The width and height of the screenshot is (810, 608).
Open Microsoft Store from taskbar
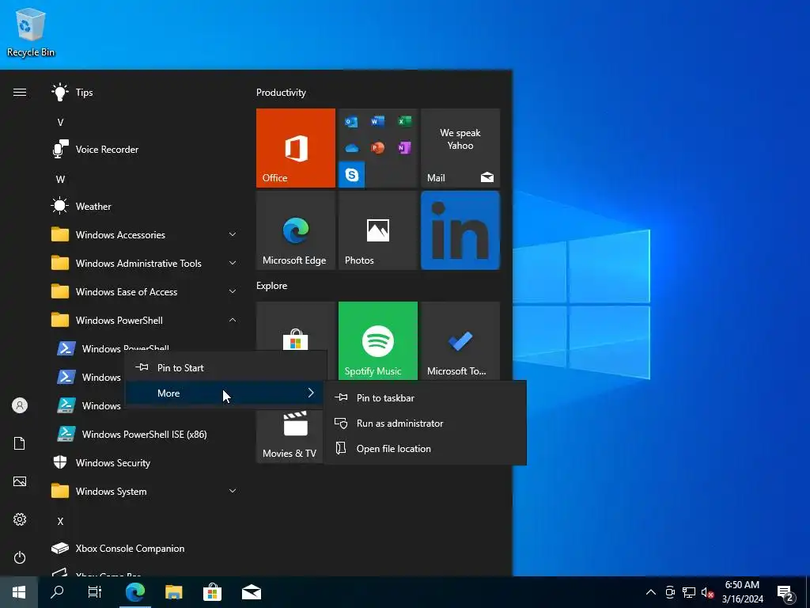212,592
